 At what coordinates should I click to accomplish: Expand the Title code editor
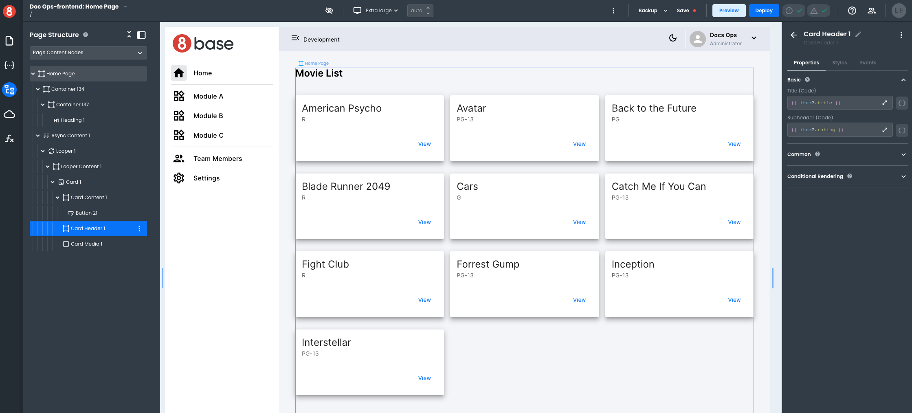[x=884, y=103]
